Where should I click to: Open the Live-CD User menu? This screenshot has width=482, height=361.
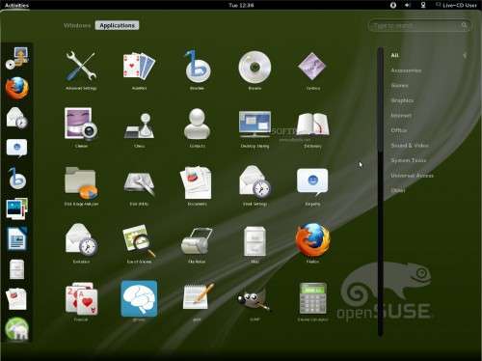tap(456, 5)
